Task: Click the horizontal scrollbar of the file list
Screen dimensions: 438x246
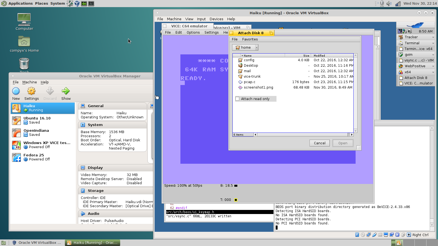Action: [x=302, y=134]
